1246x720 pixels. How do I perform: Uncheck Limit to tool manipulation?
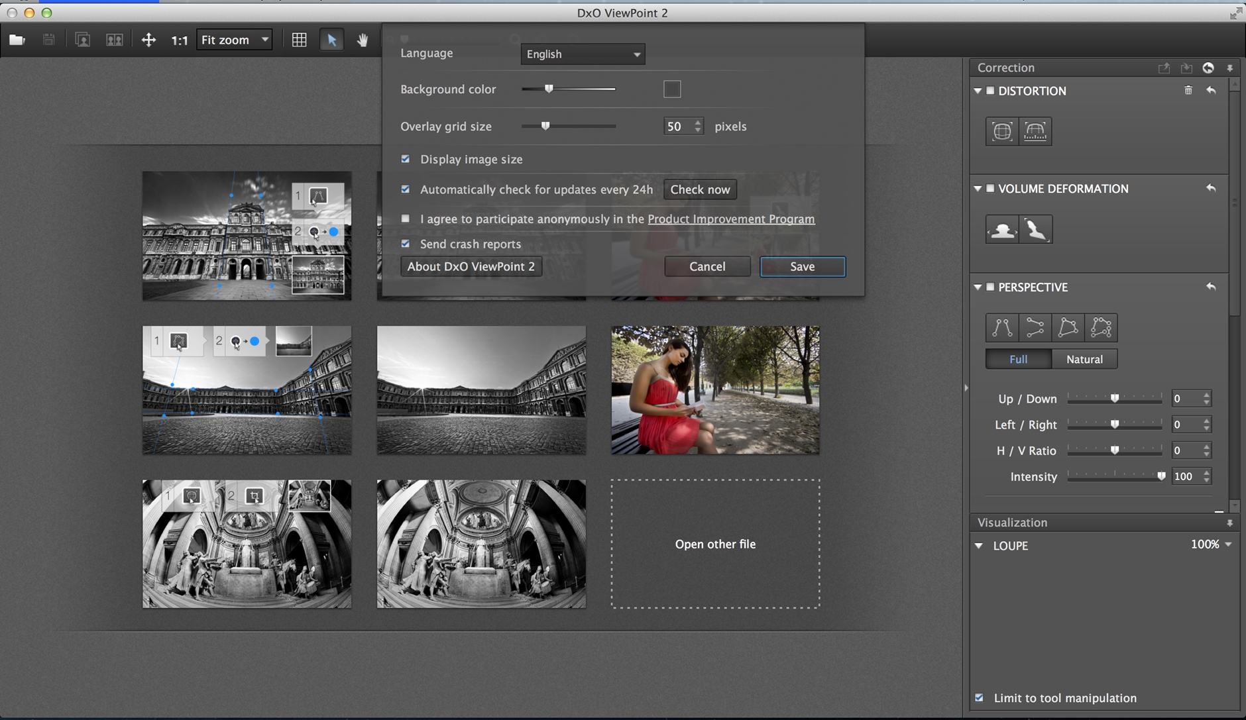coord(979,697)
